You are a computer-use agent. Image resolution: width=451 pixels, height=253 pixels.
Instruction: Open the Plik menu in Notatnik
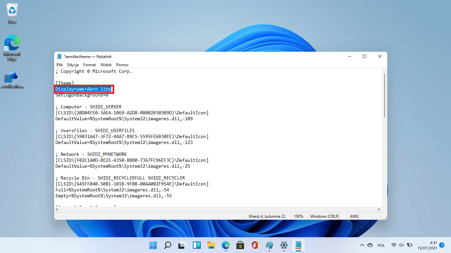click(59, 65)
